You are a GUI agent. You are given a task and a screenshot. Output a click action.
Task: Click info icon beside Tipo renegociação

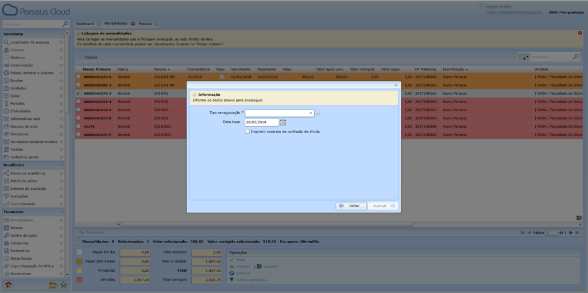(x=318, y=114)
